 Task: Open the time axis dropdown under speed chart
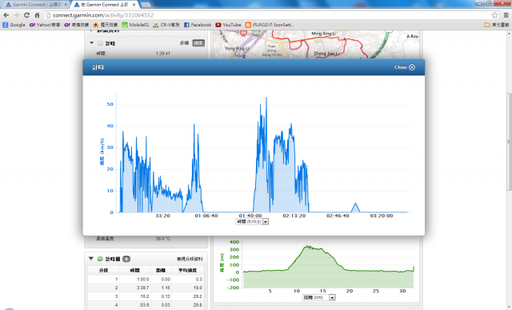pyautogui.click(x=266, y=222)
